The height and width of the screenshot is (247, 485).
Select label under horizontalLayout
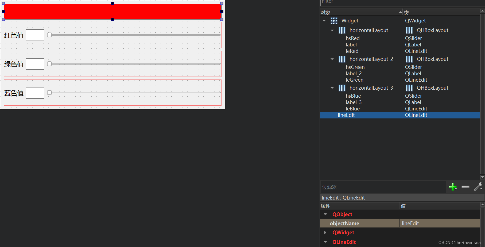351,45
